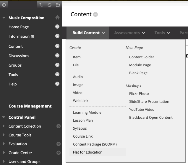Open options chevron next to Content title

95,14
